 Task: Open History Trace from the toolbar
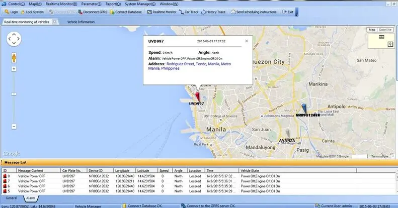click(215, 12)
